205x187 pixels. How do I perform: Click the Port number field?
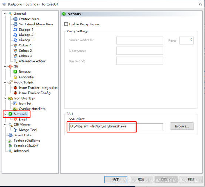coord(186,41)
